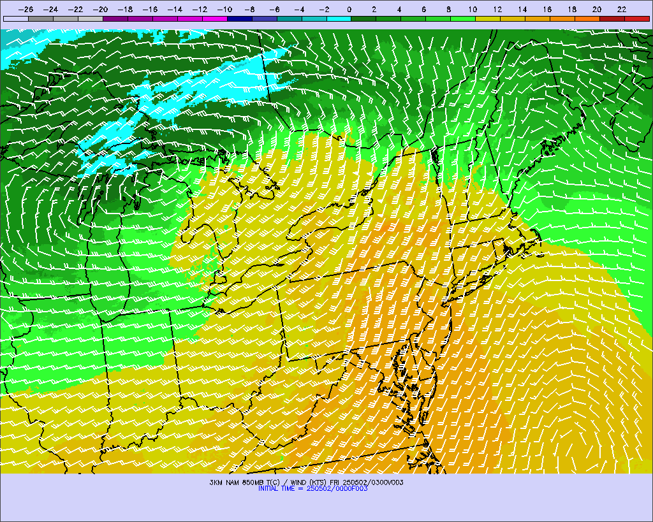Select the dark green swatch between 0 and 2
Image resolution: width=653 pixels, height=522 pixels.
(x=363, y=18)
